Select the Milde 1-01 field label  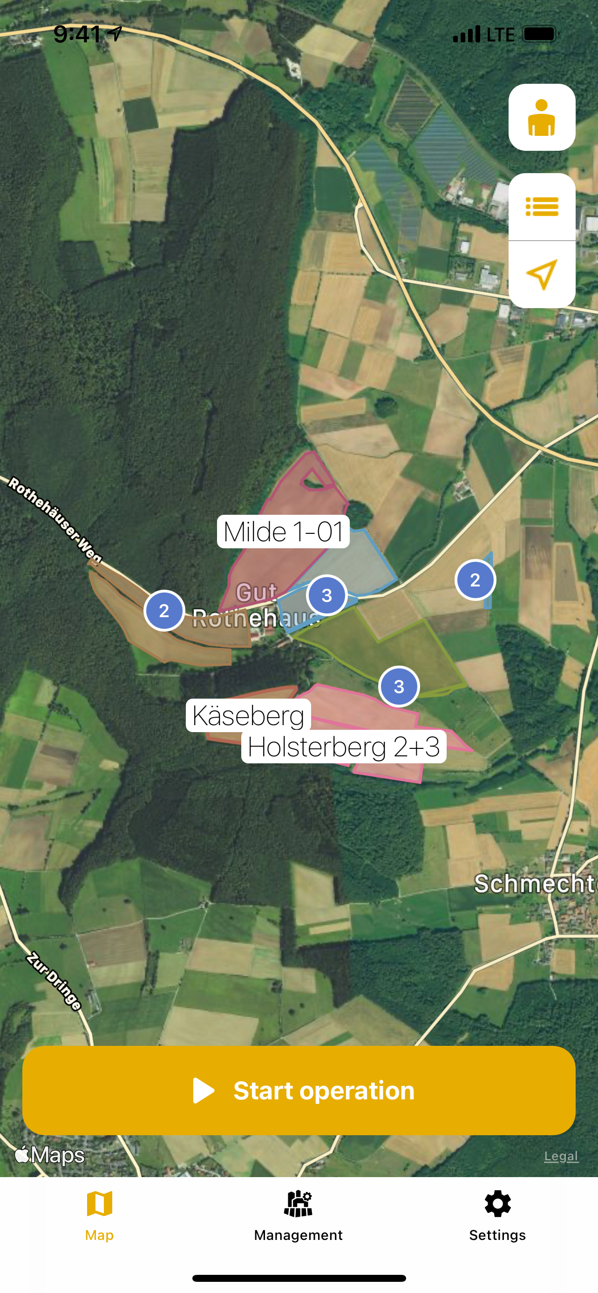[x=283, y=532]
